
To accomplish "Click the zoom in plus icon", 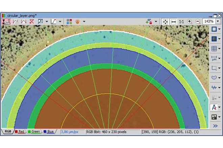I will [x=190, y=21].
